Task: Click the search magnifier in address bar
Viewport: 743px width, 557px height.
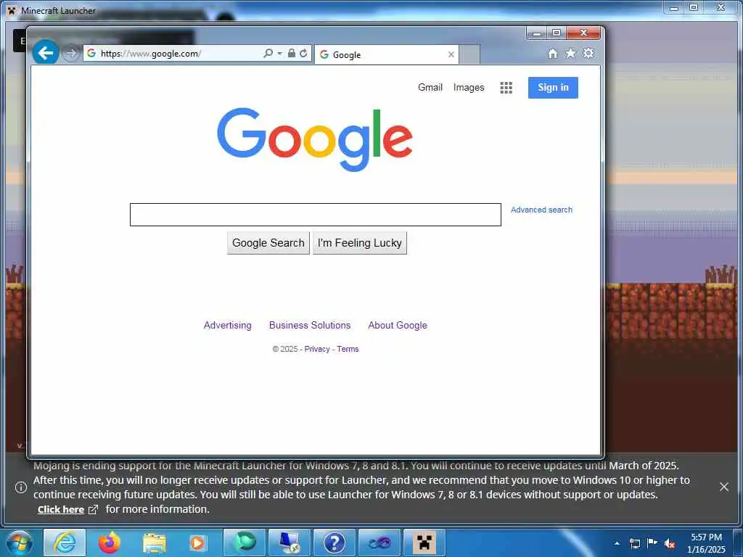Action: 268,54
